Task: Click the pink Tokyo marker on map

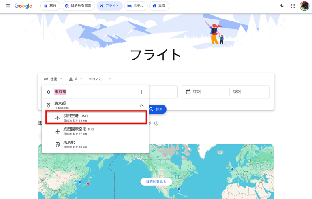Action: [x=88, y=184]
